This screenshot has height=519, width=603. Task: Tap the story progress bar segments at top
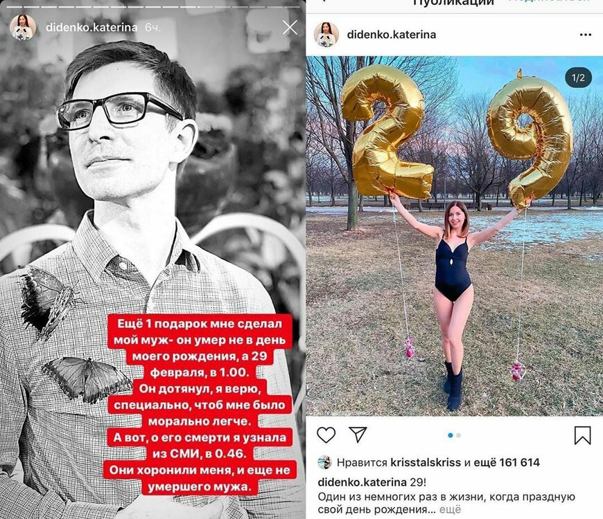pos(153,7)
